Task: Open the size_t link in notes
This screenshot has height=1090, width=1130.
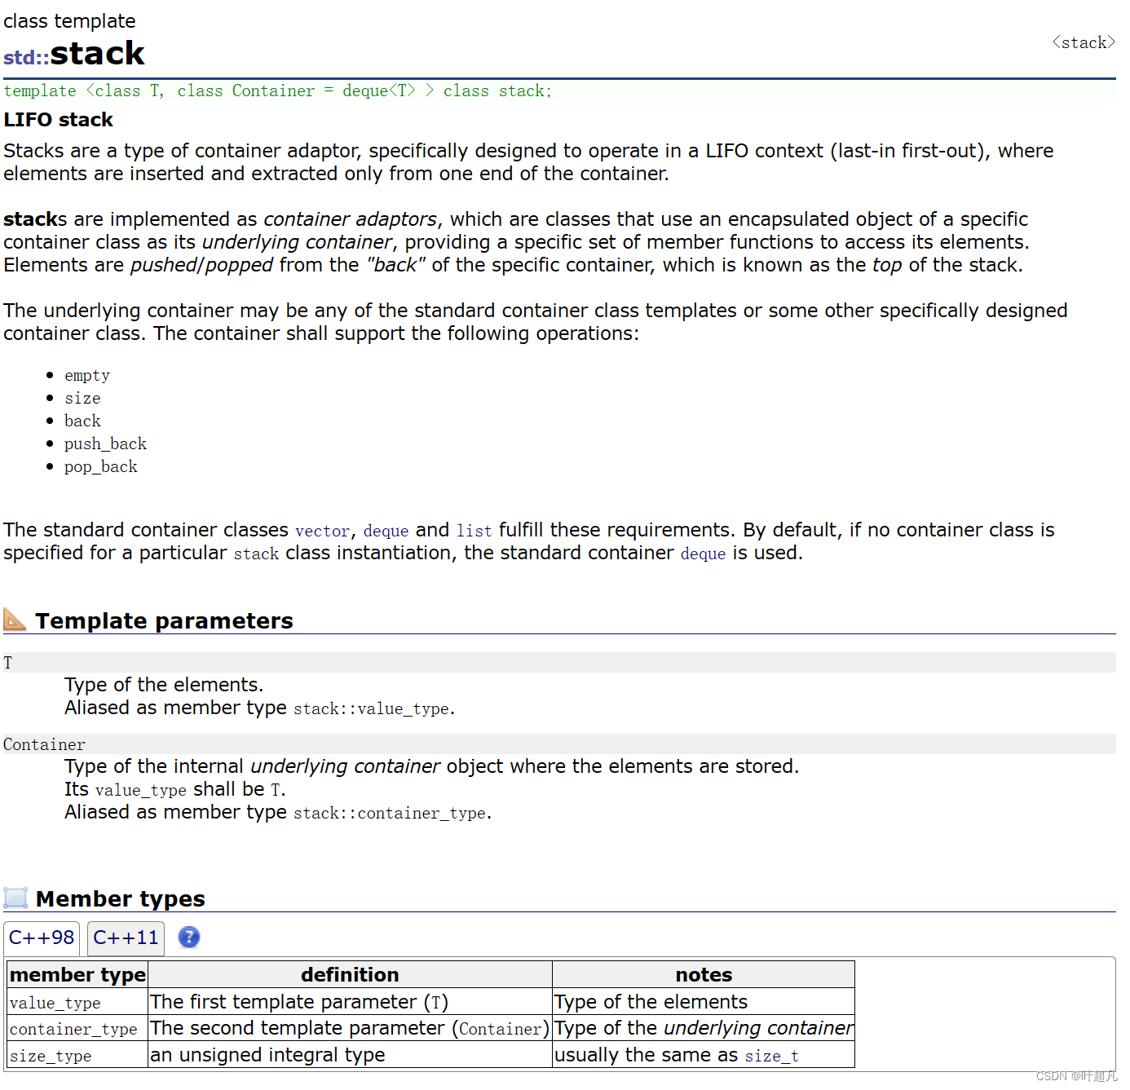Action: click(771, 1056)
